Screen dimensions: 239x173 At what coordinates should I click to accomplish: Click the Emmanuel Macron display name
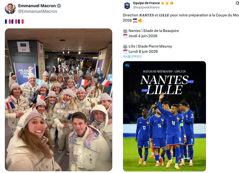(x=37, y=6)
